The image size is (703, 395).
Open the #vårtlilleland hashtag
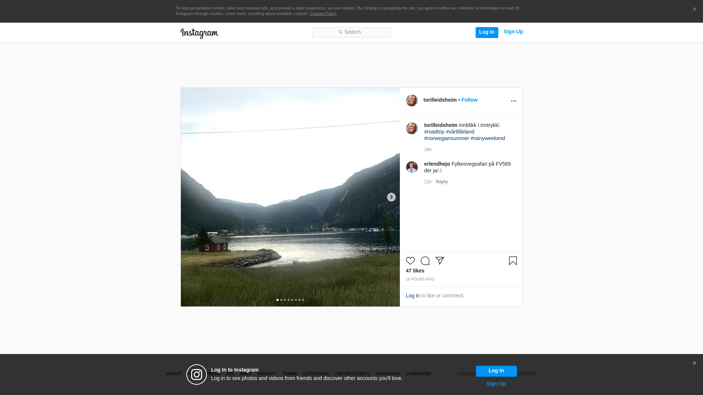460,132
